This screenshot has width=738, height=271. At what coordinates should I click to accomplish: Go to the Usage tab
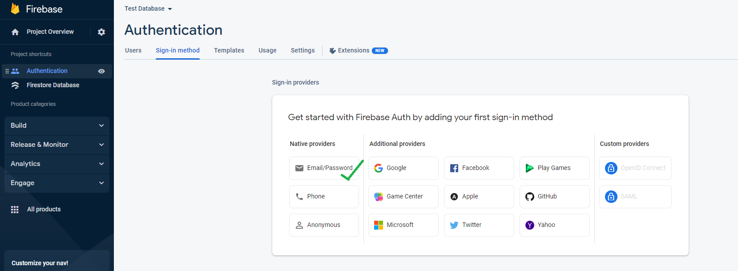tap(267, 50)
